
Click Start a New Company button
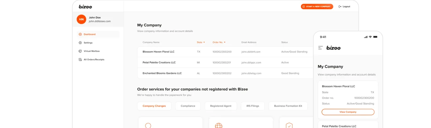[x=317, y=6]
